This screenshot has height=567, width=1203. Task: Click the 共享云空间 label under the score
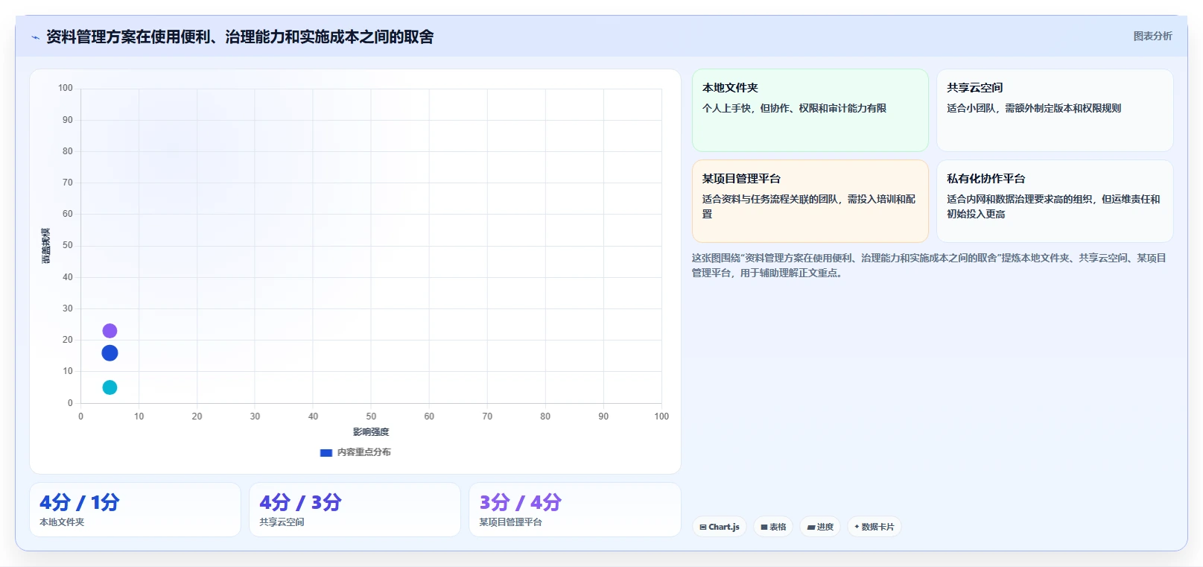click(282, 522)
